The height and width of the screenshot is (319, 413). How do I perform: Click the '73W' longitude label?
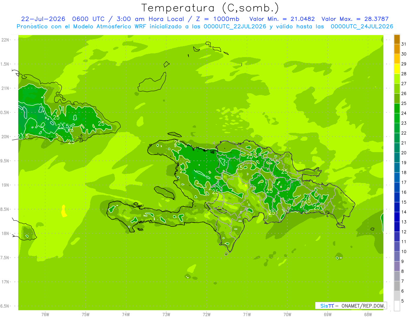pyautogui.click(x=166, y=315)
